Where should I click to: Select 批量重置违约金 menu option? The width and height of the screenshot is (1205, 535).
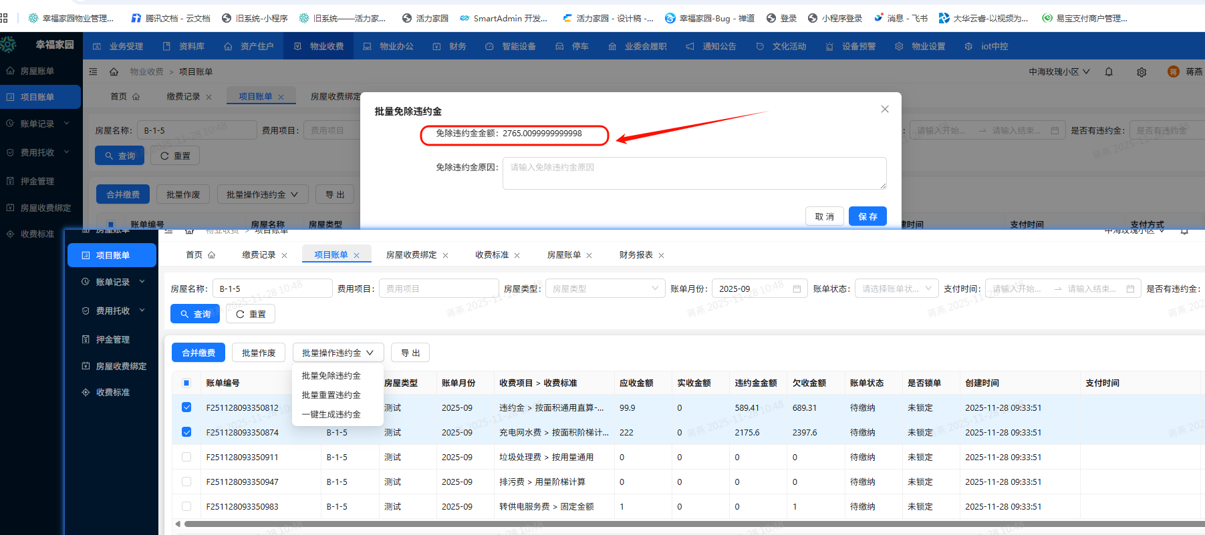pyautogui.click(x=331, y=395)
